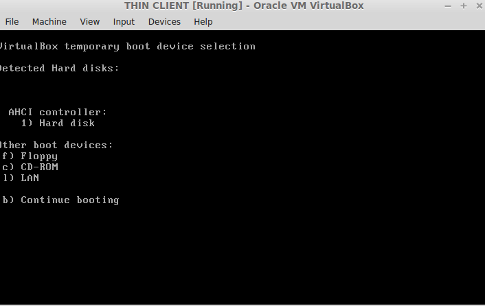Image resolution: width=485 pixels, height=306 pixels.
Task: Open the Machine menu
Action: [x=49, y=22]
